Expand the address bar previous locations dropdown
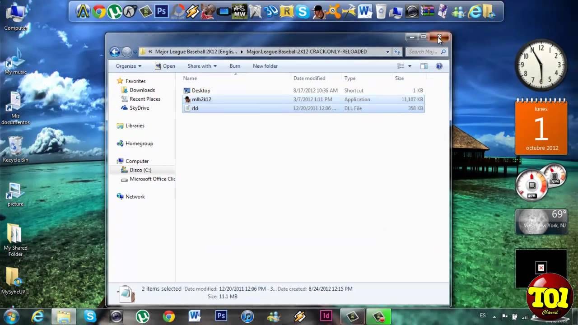The width and height of the screenshot is (578, 325). [387, 52]
